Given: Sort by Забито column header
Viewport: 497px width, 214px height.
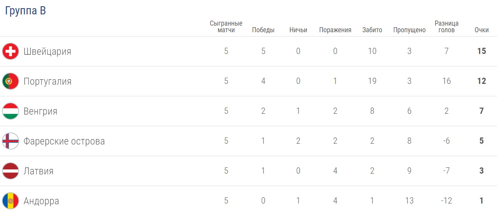Looking at the screenshot, I should tap(372, 30).
